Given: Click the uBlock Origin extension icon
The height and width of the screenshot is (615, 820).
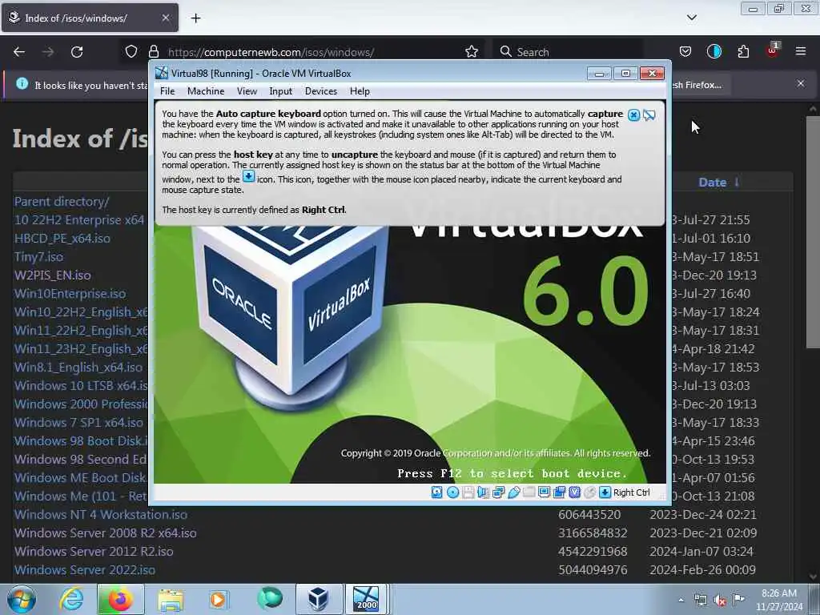Looking at the screenshot, I should tap(772, 50).
